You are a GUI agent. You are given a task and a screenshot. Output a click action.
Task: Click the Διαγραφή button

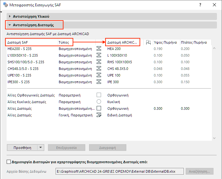pyautogui.click(x=108, y=147)
